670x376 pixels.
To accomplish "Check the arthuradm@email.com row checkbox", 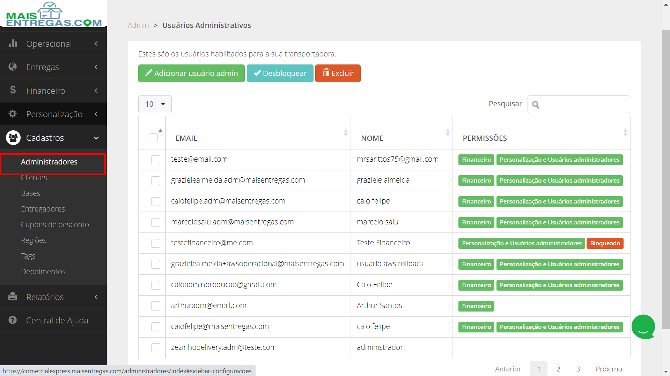I will (156, 306).
